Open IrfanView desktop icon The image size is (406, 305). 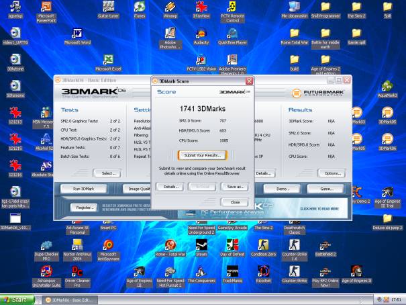[201, 10]
